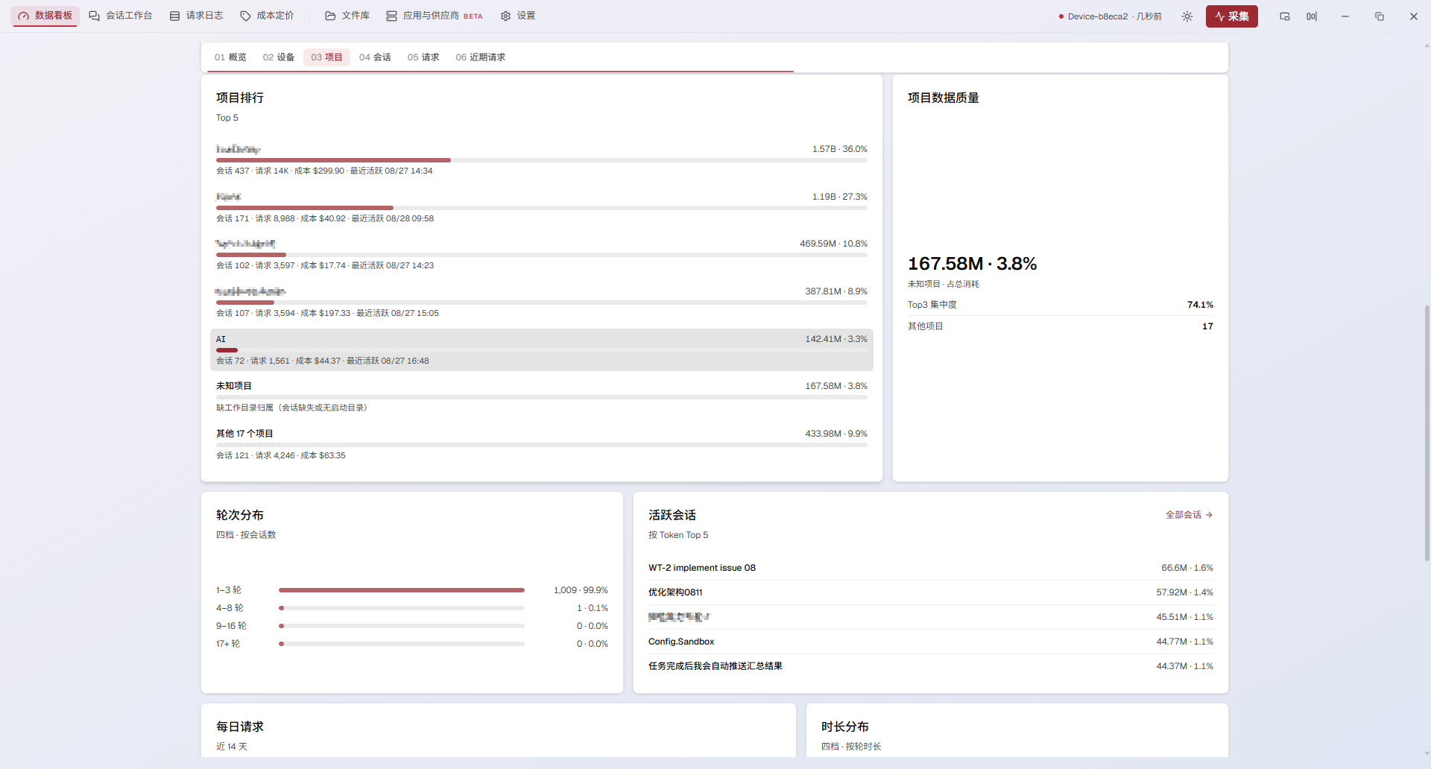Click the 轮次分布 card heading
Image resolution: width=1431 pixels, height=769 pixels.
[x=240, y=515]
